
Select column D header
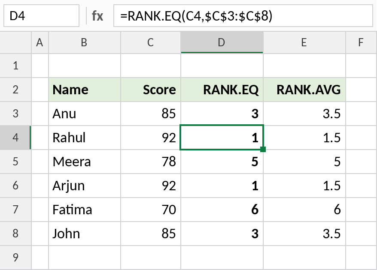click(x=222, y=42)
